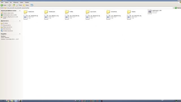Select the cfg file below Shaders folder

[134, 17]
